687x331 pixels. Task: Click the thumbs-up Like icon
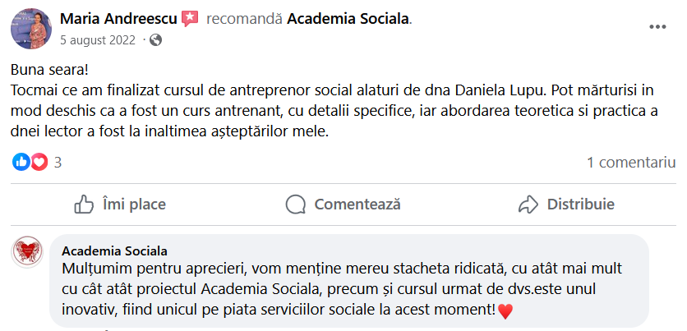[84, 204]
